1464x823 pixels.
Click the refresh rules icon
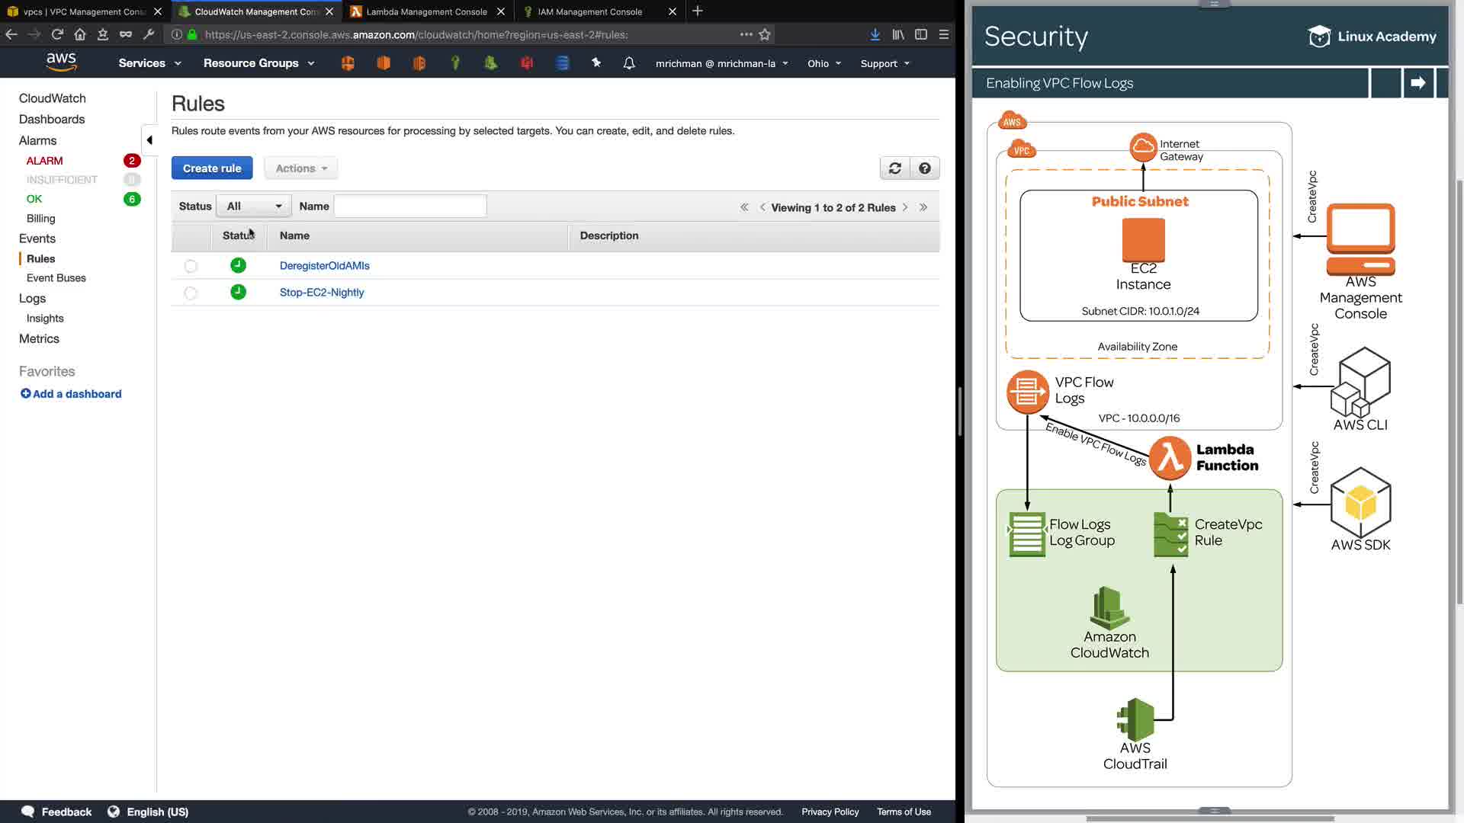pos(894,168)
